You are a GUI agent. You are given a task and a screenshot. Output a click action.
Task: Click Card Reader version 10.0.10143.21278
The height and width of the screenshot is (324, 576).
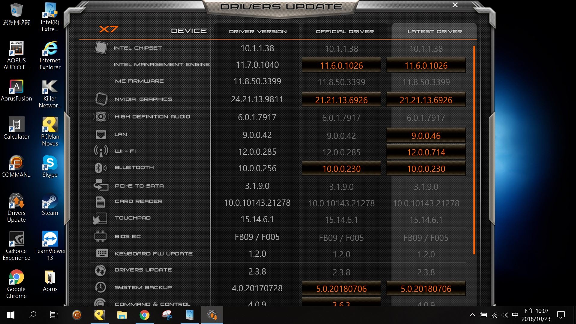tap(257, 203)
